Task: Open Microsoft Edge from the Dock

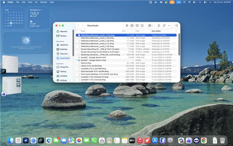Action: click(x=49, y=140)
